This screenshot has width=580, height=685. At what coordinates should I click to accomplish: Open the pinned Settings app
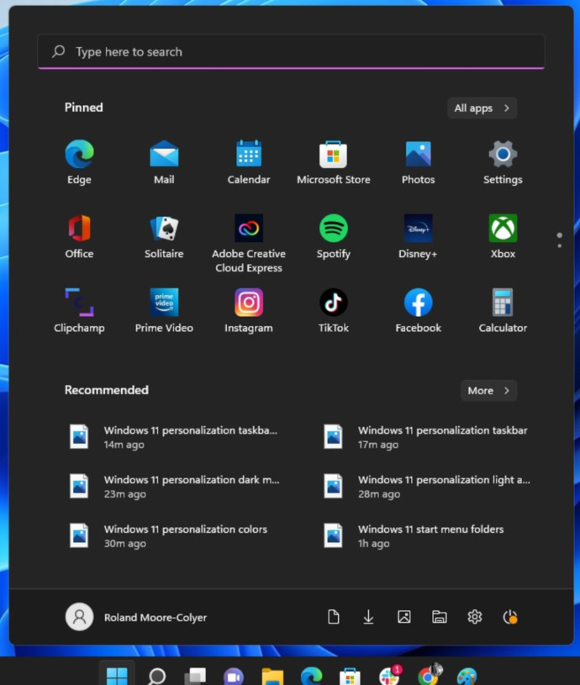pos(503,161)
